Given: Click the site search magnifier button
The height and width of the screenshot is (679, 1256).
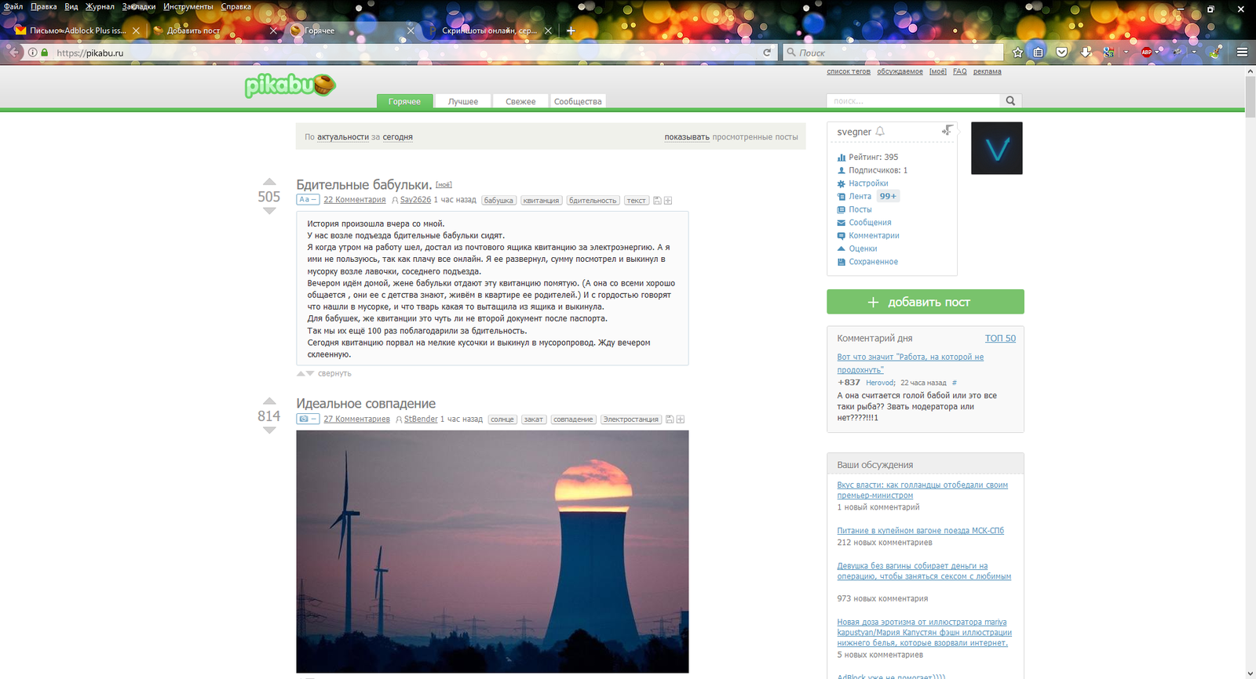Looking at the screenshot, I should point(1010,100).
